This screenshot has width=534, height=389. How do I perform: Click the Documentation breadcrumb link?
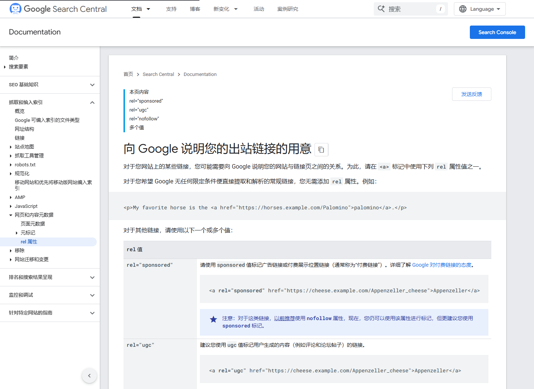coord(200,74)
